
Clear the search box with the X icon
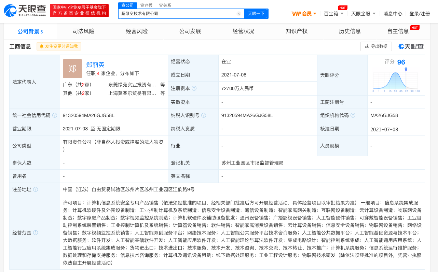pos(239,14)
